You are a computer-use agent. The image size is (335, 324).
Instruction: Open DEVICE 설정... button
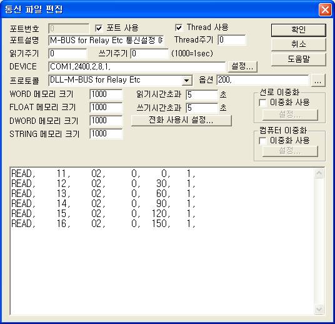pyautogui.click(x=242, y=66)
